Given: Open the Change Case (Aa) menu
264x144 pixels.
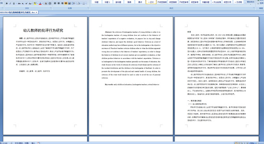Looking at the screenshot, I should click(30, 4).
